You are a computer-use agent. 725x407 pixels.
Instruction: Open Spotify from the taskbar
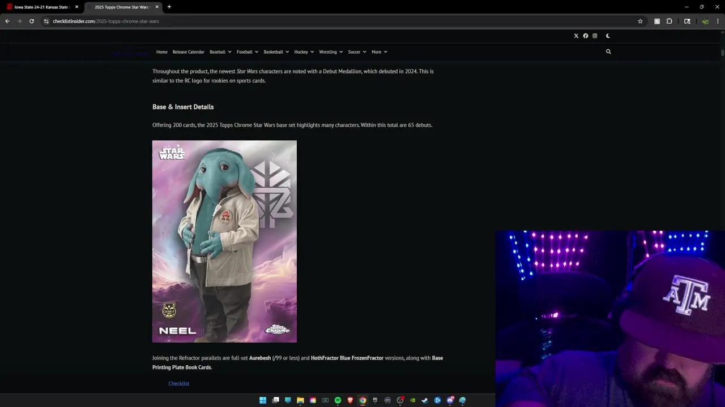(338, 400)
